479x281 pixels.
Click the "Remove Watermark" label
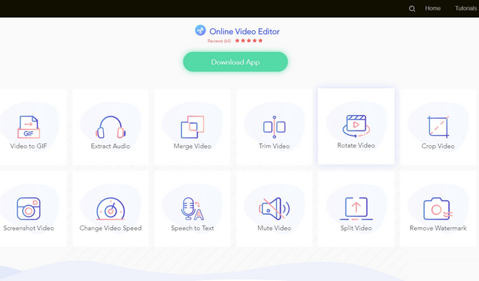pyautogui.click(x=438, y=228)
